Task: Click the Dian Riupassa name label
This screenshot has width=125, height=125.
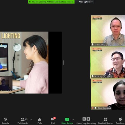Action: click(x=104, y=108)
